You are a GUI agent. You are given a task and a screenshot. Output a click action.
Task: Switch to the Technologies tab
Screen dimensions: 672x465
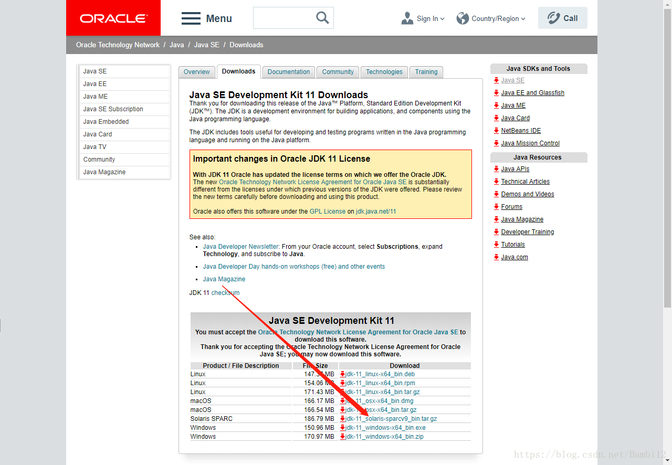point(384,72)
